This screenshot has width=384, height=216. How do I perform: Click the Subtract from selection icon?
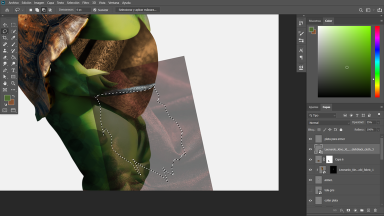[x=43, y=10]
